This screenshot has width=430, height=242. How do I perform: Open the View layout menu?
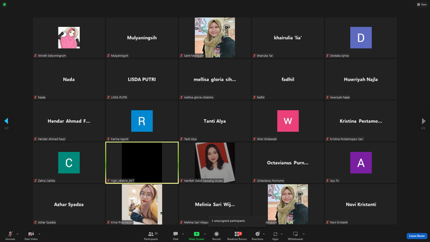422,5
